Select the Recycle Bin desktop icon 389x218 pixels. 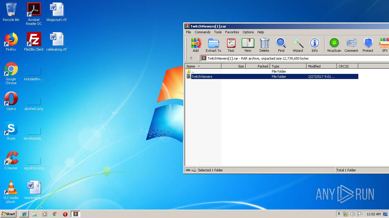pos(11,12)
